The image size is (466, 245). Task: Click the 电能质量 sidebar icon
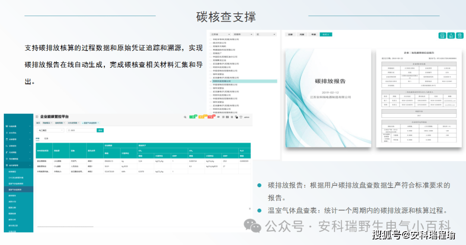7,126
